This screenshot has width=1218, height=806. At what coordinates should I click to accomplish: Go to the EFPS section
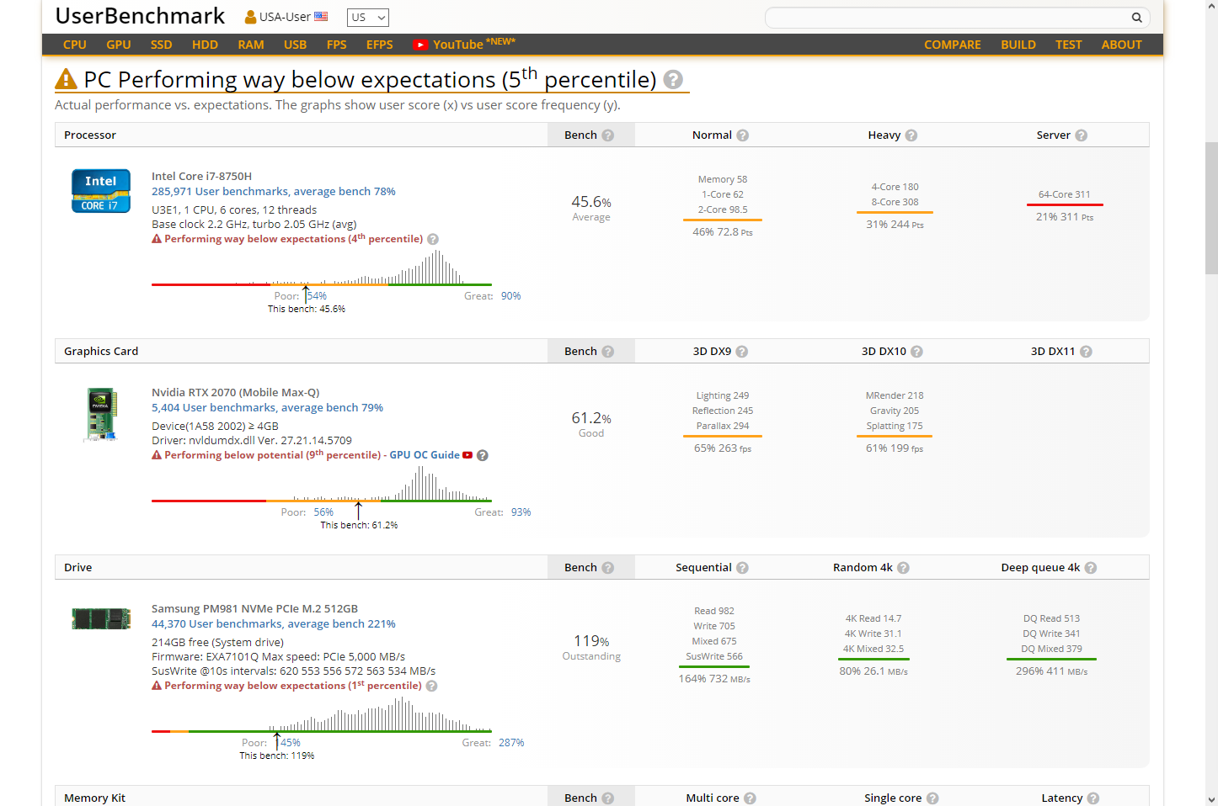click(380, 45)
